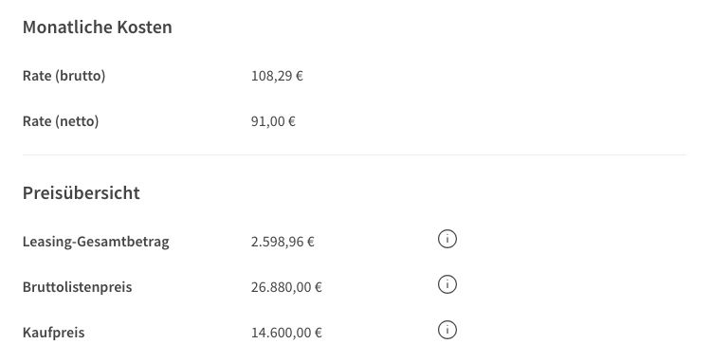Select the 2.598,96 € leasing total
This screenshot has width=712, height=362.
283,242
